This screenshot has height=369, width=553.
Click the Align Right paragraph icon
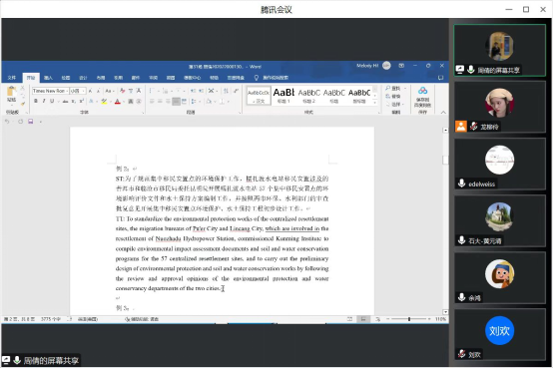point(169,102)
